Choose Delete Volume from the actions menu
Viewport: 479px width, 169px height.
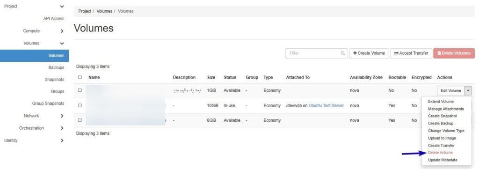[440, 153]
